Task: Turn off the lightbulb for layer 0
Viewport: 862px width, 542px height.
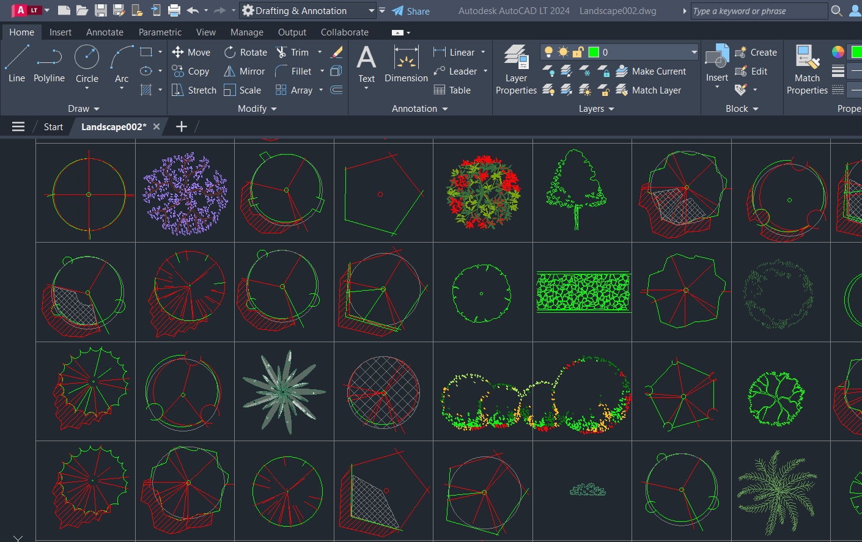Action: (x=549, y=52)
